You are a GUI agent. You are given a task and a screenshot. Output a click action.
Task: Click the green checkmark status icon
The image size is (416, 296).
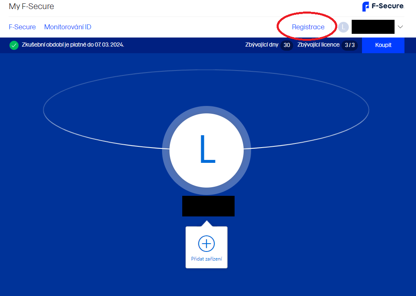14,45
